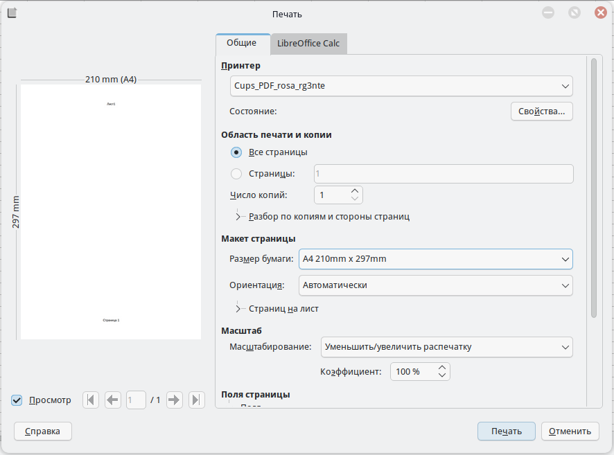Click the Отменить button
The height and width of the screenshot is (455, 614).
tap(570, 431)
